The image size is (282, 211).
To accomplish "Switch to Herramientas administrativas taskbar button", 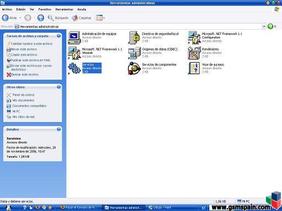I will [123, 208].
